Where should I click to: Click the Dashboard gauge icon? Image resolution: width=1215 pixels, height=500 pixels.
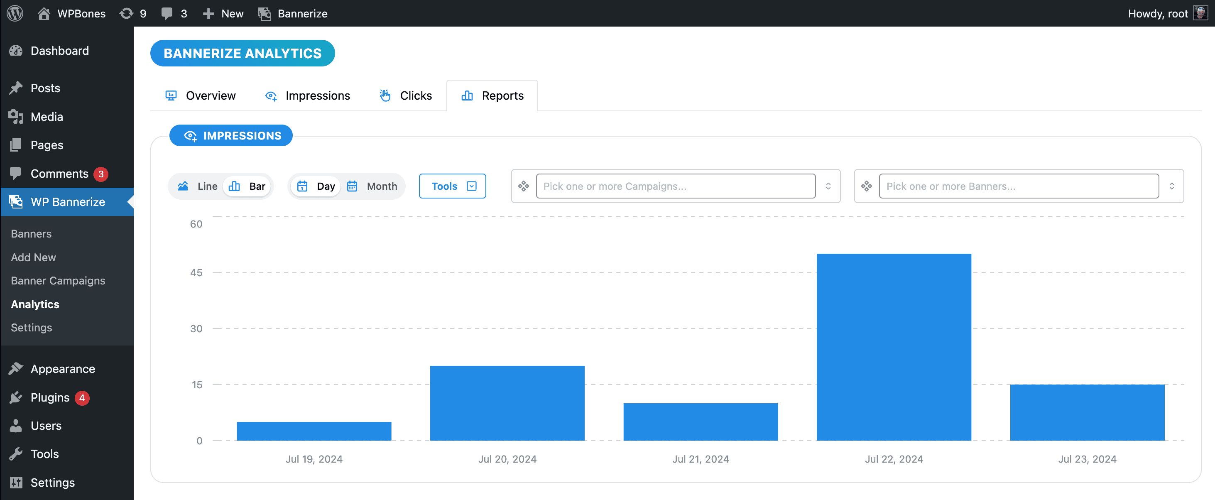[15, 51]
